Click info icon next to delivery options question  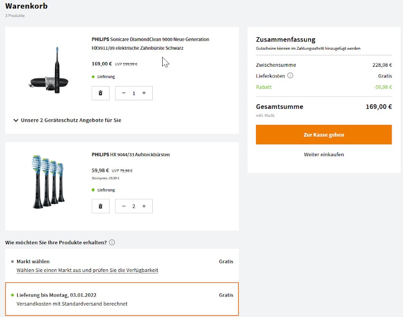tap(112, 242)
